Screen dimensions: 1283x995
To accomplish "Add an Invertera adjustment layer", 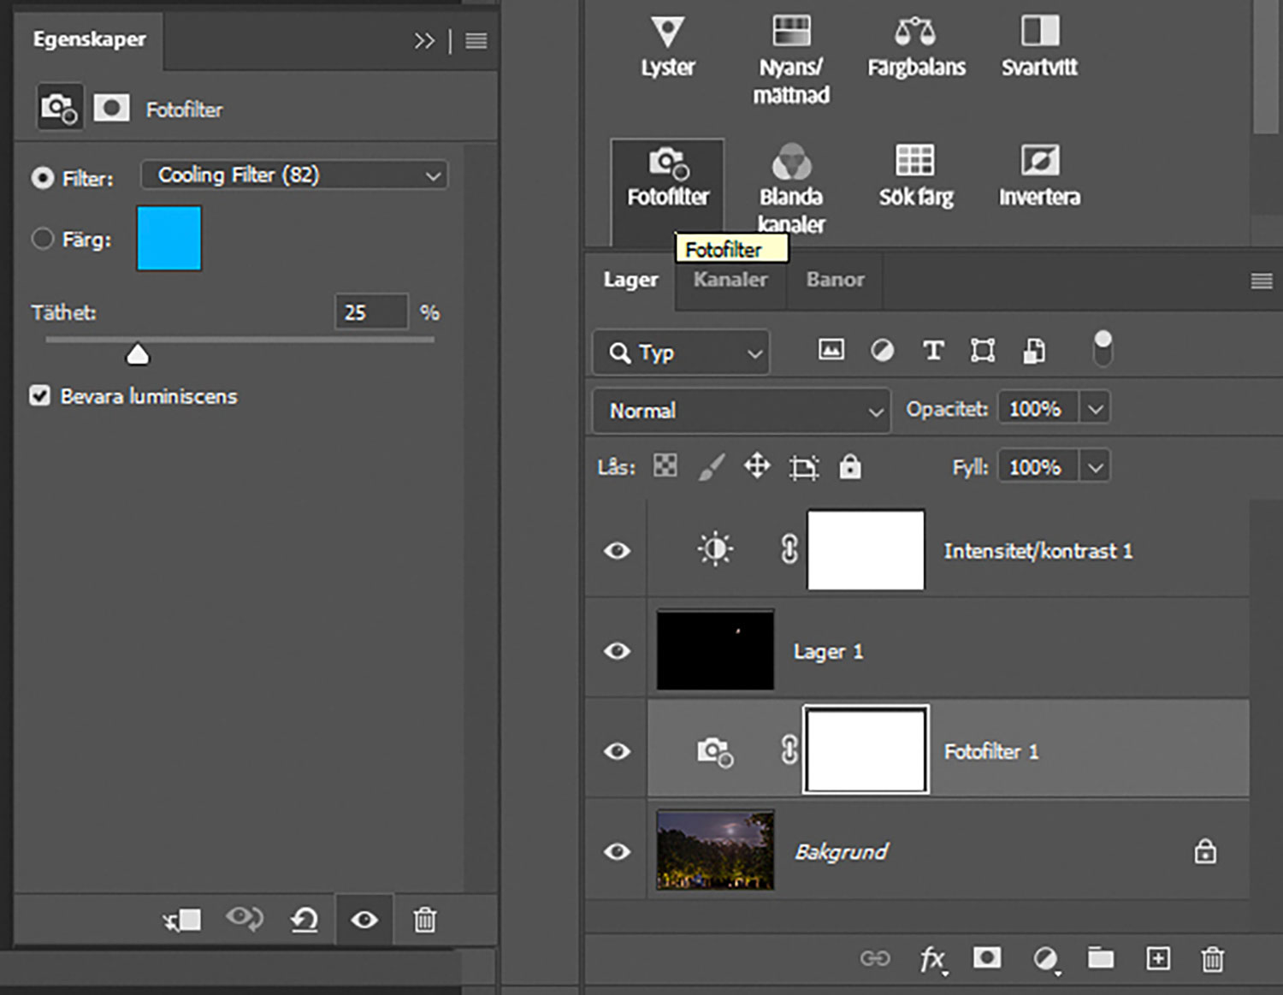I will [x=1039, y=161].
